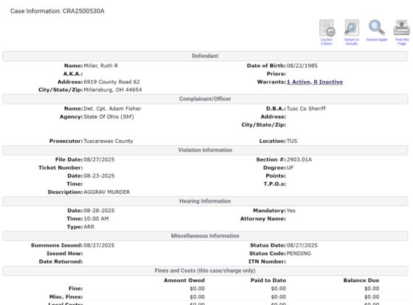This screenshot has height=305, width=413.
Task: Select the section number '2903.01A'
Action: (x=299, y=159)
